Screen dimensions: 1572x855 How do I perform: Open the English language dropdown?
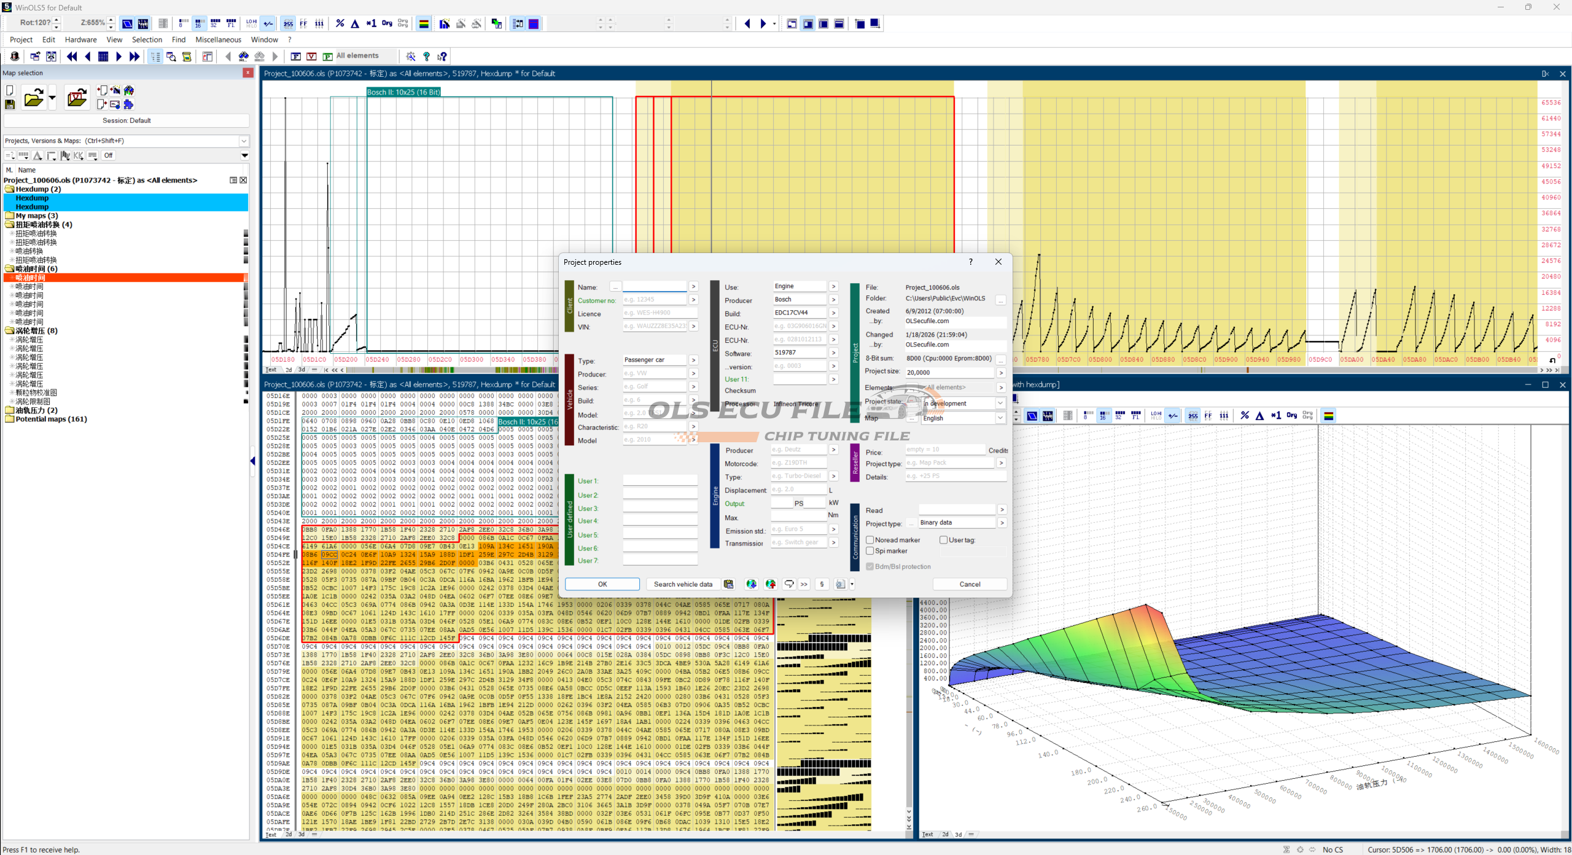click(1000, 418)
